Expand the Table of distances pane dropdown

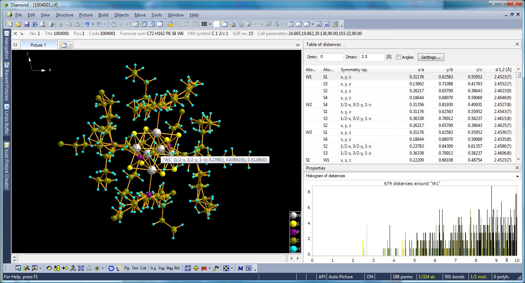pyautogui.click(x=344, y=45)
